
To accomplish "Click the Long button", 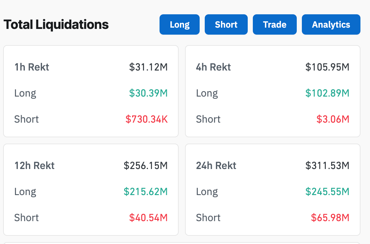I will click(x=180, y=24).
